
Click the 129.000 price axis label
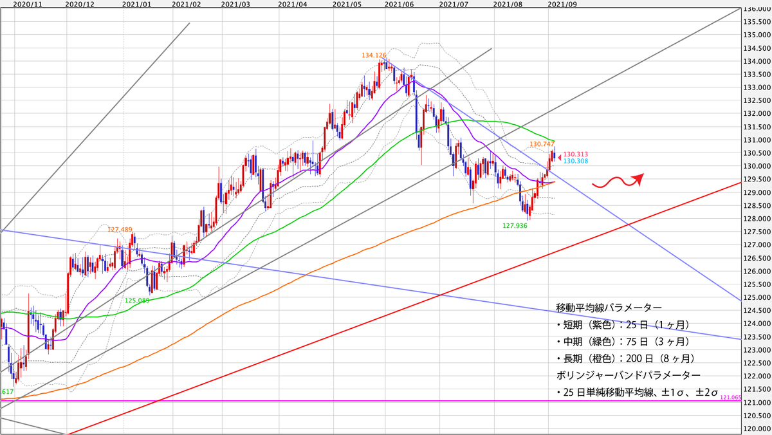tap(758, 192)
